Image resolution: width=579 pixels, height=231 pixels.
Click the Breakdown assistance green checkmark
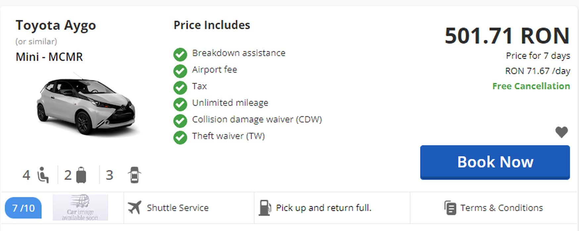point(180,54)
